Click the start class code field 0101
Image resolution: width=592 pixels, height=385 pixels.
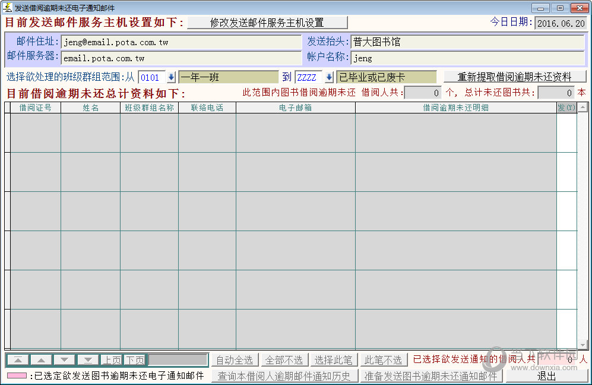point(152,77)
